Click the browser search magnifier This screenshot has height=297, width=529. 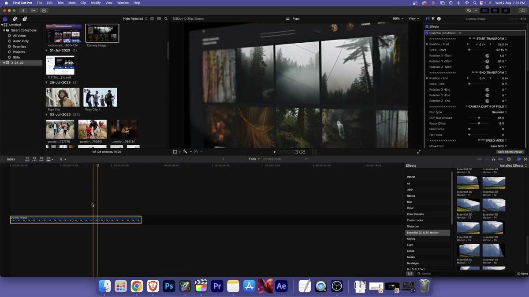tap(166, 19)
